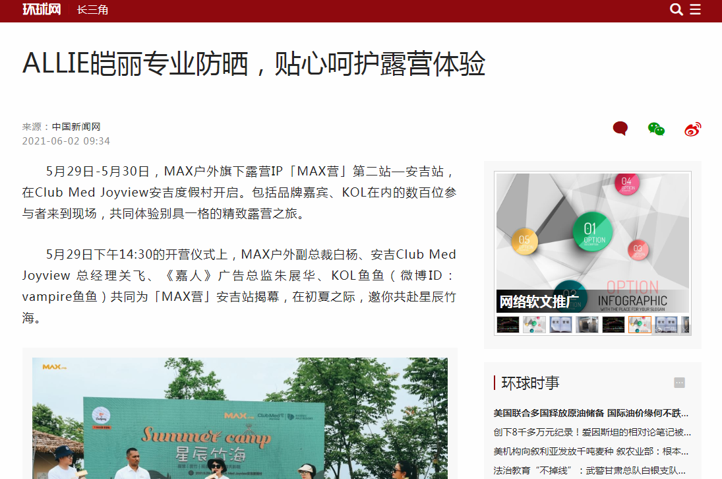
Task: Select the orange-highlighted infographic thumbnail
Action: point(640,324)
